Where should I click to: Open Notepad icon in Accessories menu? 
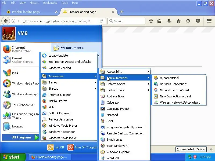(103, 115)
